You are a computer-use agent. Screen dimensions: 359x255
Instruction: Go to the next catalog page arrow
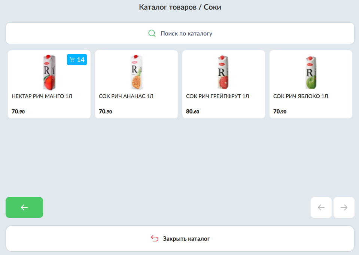point(344,207)
